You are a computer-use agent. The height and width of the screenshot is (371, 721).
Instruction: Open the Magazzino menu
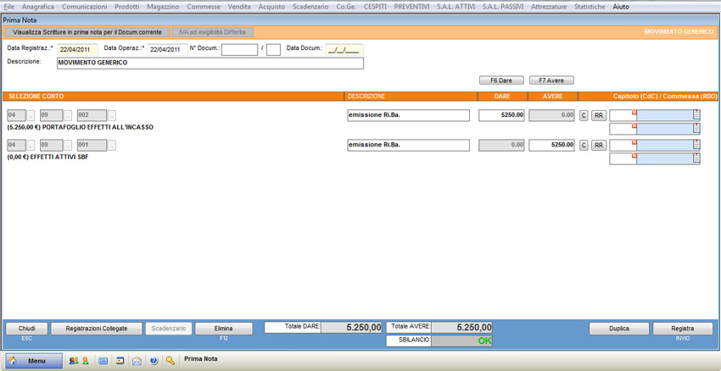[x=163, y=7]
